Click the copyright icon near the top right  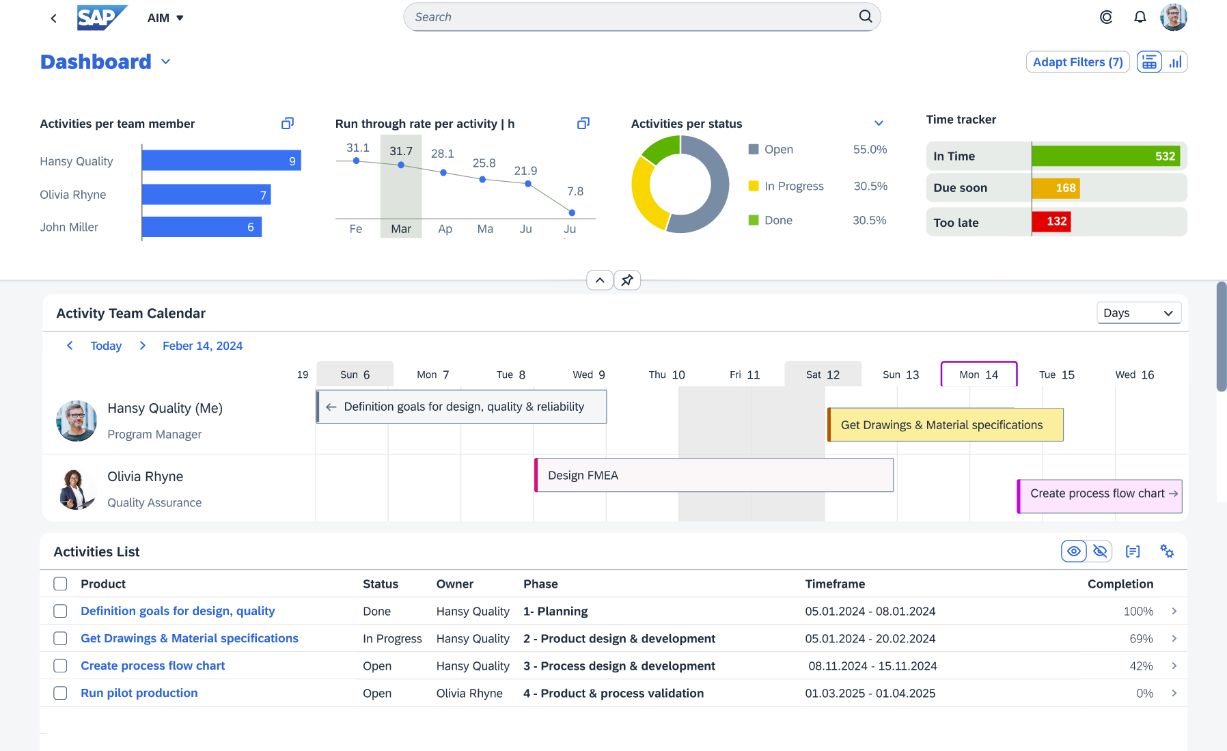click(x=1106, y=17)
